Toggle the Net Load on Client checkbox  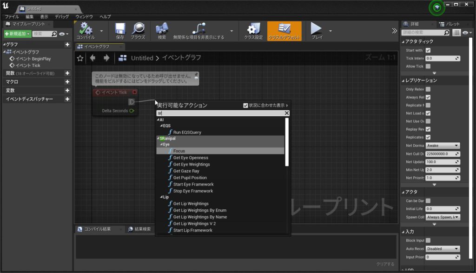pos(428,113)
